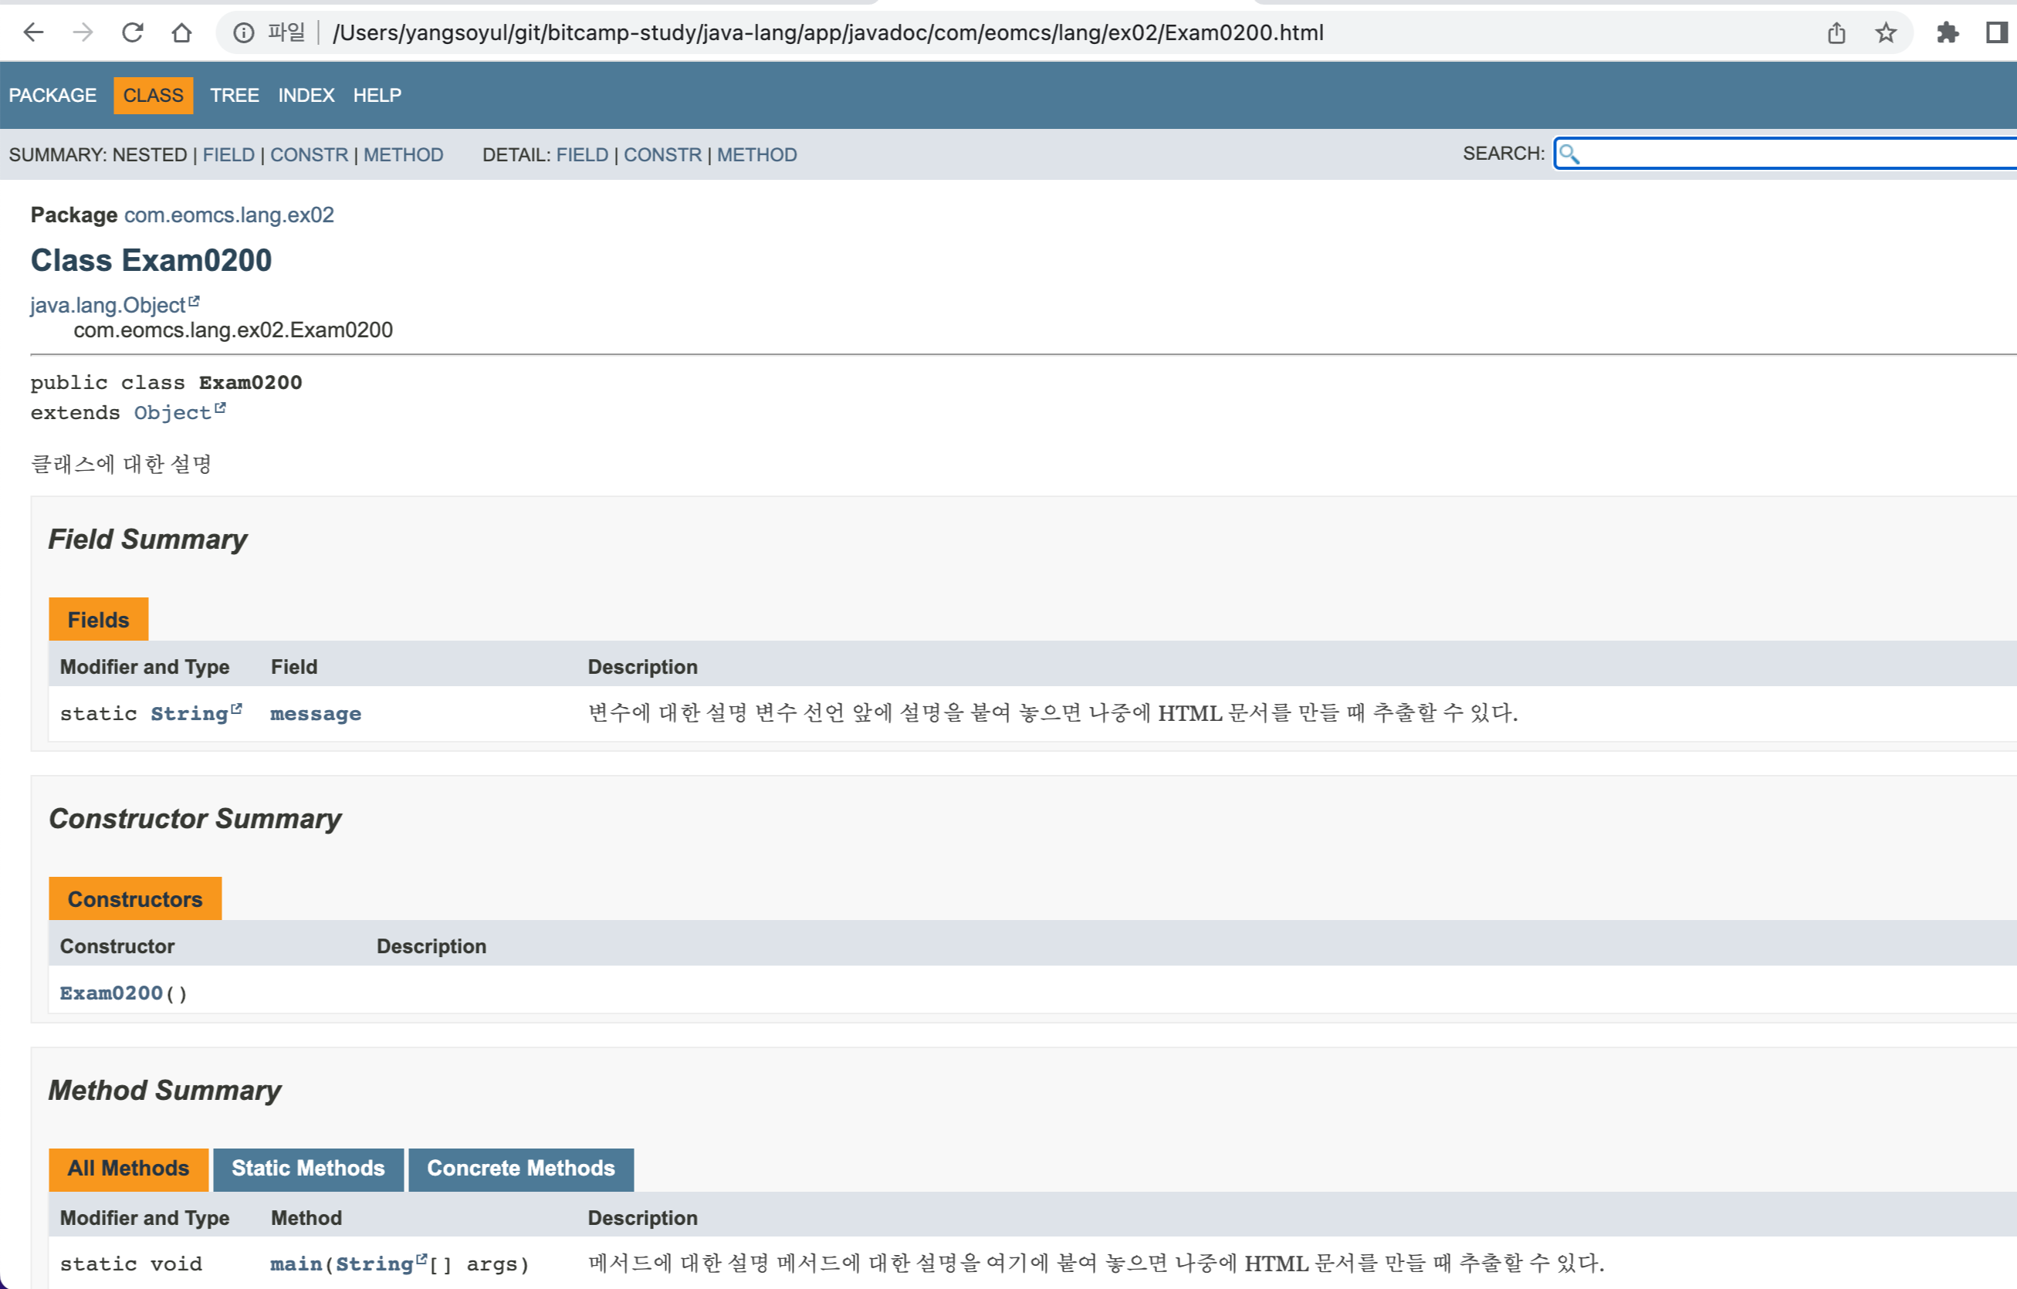Open the message field link
This screenshot has height=1289, width=2017.
click(316, 714)
